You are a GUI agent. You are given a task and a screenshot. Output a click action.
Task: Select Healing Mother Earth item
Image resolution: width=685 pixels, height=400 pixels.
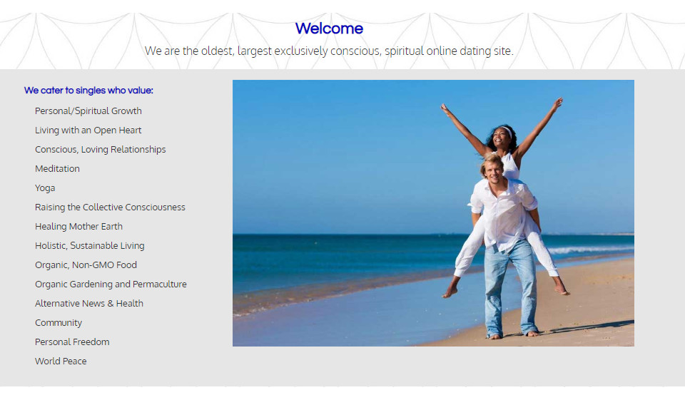[x=78, y=227]
